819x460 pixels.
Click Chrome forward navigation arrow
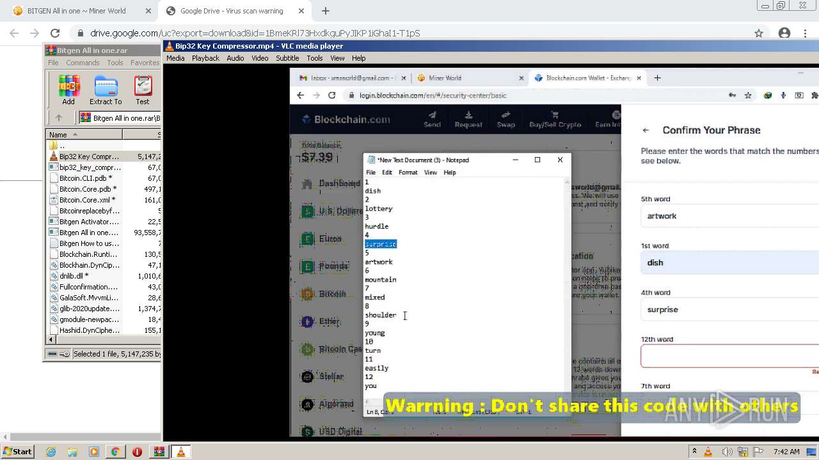pyautogui.click(x=35, y=33)
